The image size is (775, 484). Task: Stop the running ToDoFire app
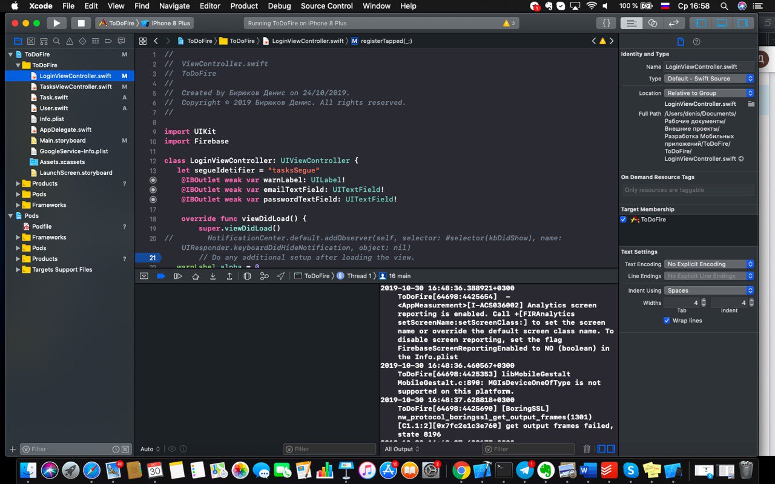click(x=81, y=23)
